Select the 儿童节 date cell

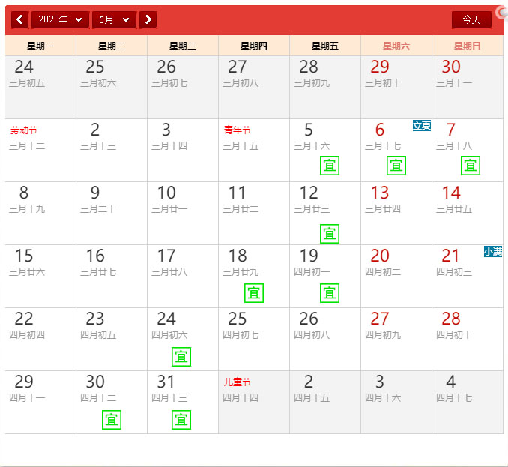coord(253,401)
